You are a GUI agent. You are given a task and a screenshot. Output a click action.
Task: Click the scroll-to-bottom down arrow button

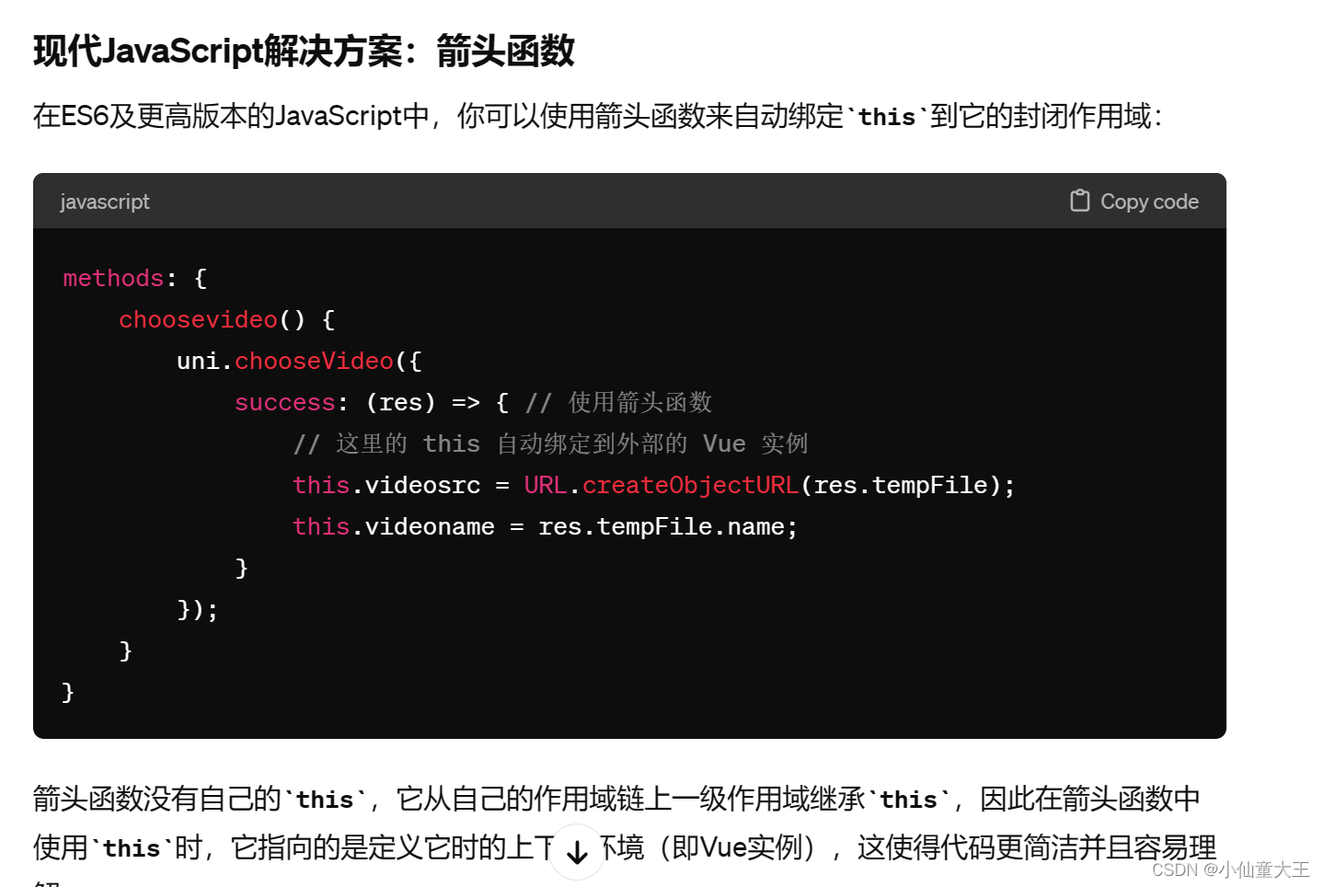point(577,852)
